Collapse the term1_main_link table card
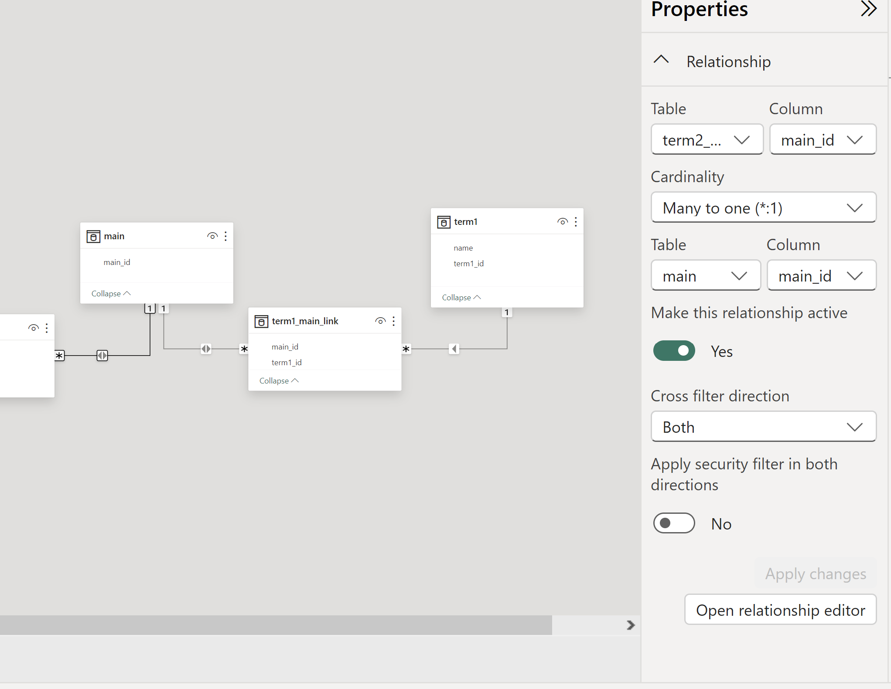Image resolution: width=891 pixels, height=689 pixels. point(279,380)
